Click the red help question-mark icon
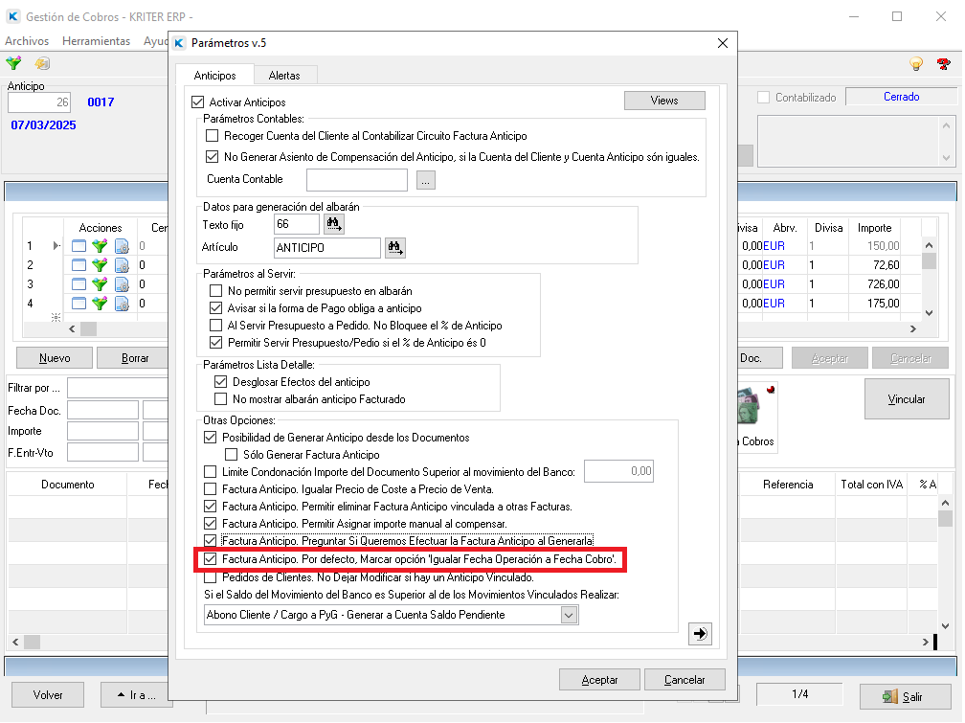965x723 pixels. 943,64
